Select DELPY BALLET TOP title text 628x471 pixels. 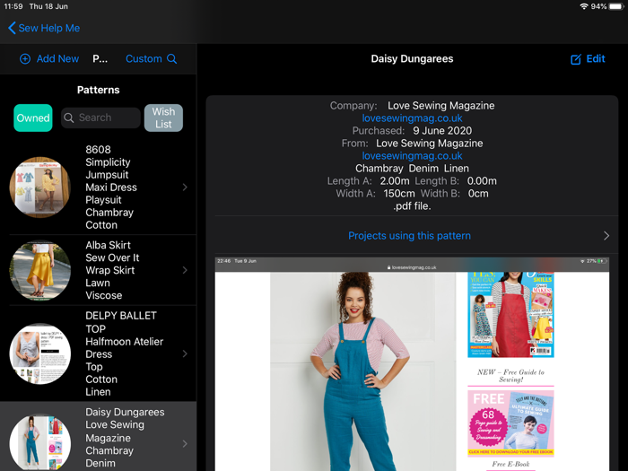point(121,322)
